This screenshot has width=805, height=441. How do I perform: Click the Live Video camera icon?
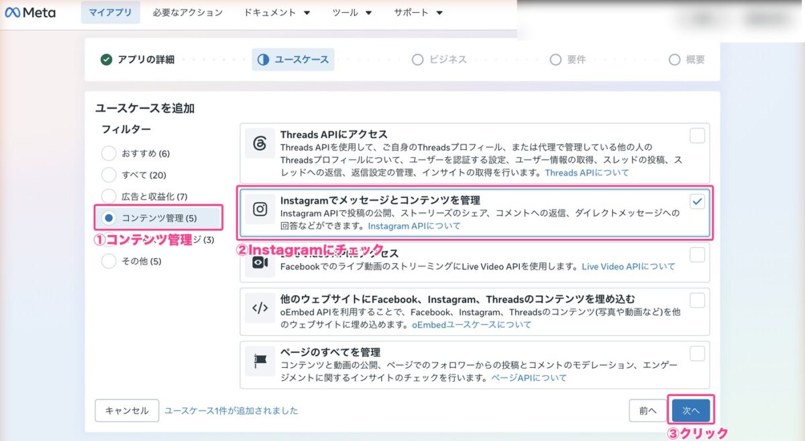coord(260,262)
